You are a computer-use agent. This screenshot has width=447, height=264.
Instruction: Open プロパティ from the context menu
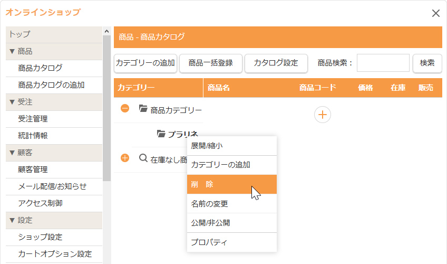coord(231,242)
